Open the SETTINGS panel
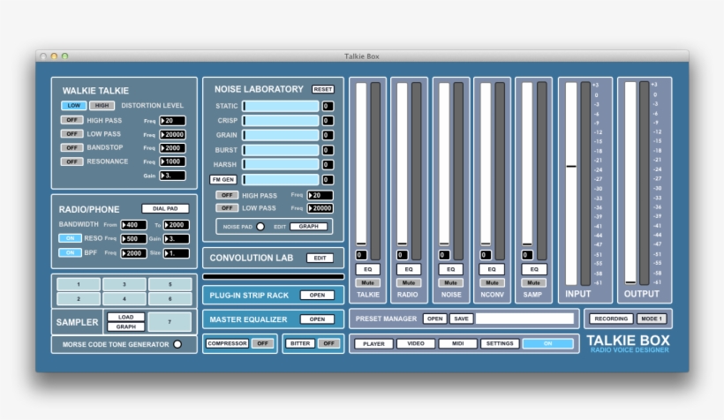The image size is (724, 420). (x=500, y=343)
